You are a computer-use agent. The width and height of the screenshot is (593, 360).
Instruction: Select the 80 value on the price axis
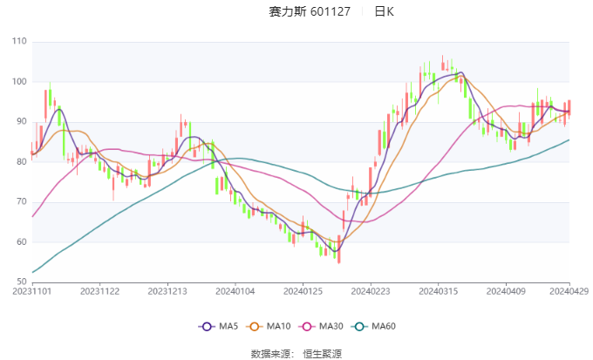point(21,162)
